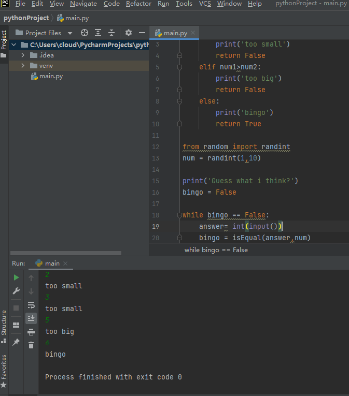
Task: Select main.py in the project tree
Action: [x=51, y=76]
